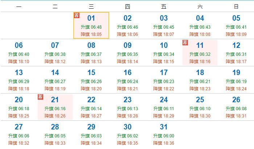Viewport: 254px width, 149px height.
Task: Click flag-lowering time 18:10 on date 06
Action: (19, 62)
